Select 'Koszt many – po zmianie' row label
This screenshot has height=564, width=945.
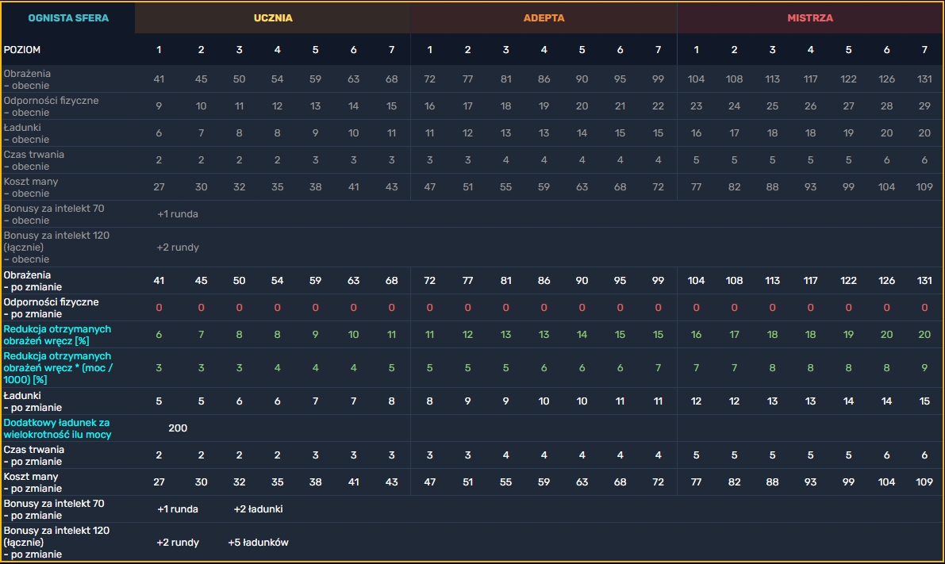coord(33,482)
